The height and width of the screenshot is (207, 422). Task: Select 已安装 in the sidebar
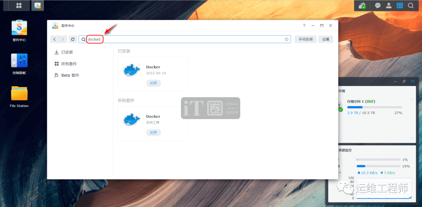coord(64,52)
